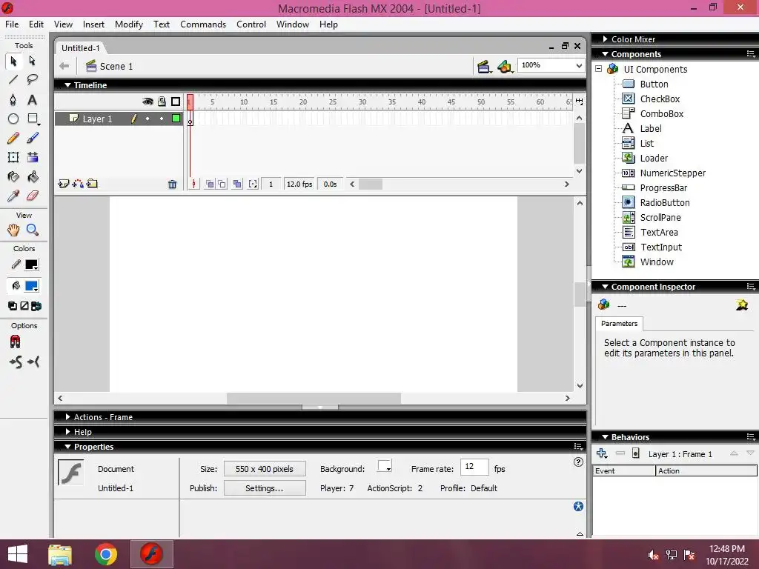
Task: Expand the Actions - Frame panel
Action: tap(67, 417)
